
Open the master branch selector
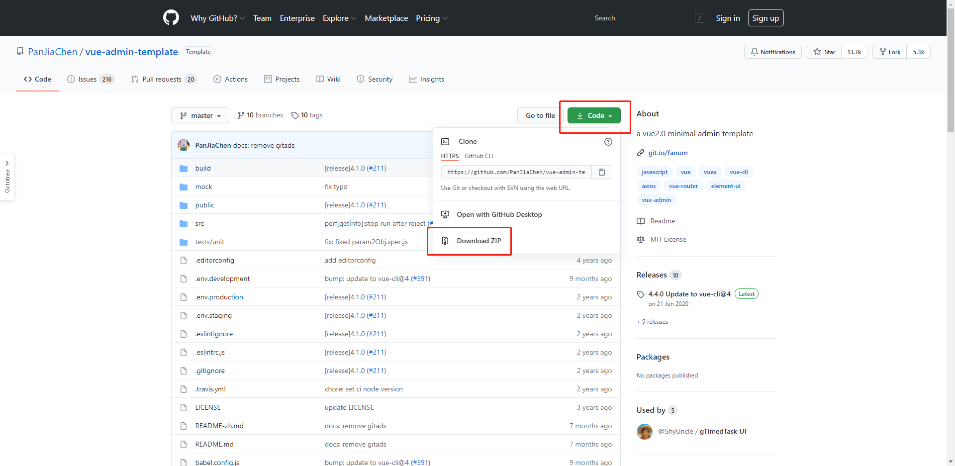pyautogui.click(x=200, y=115)
